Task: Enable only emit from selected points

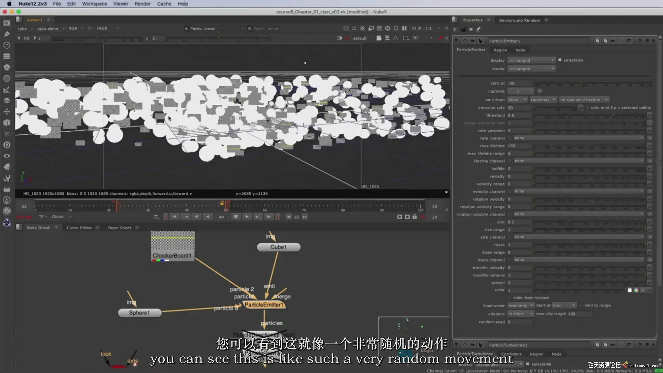Action: [587, 108]
